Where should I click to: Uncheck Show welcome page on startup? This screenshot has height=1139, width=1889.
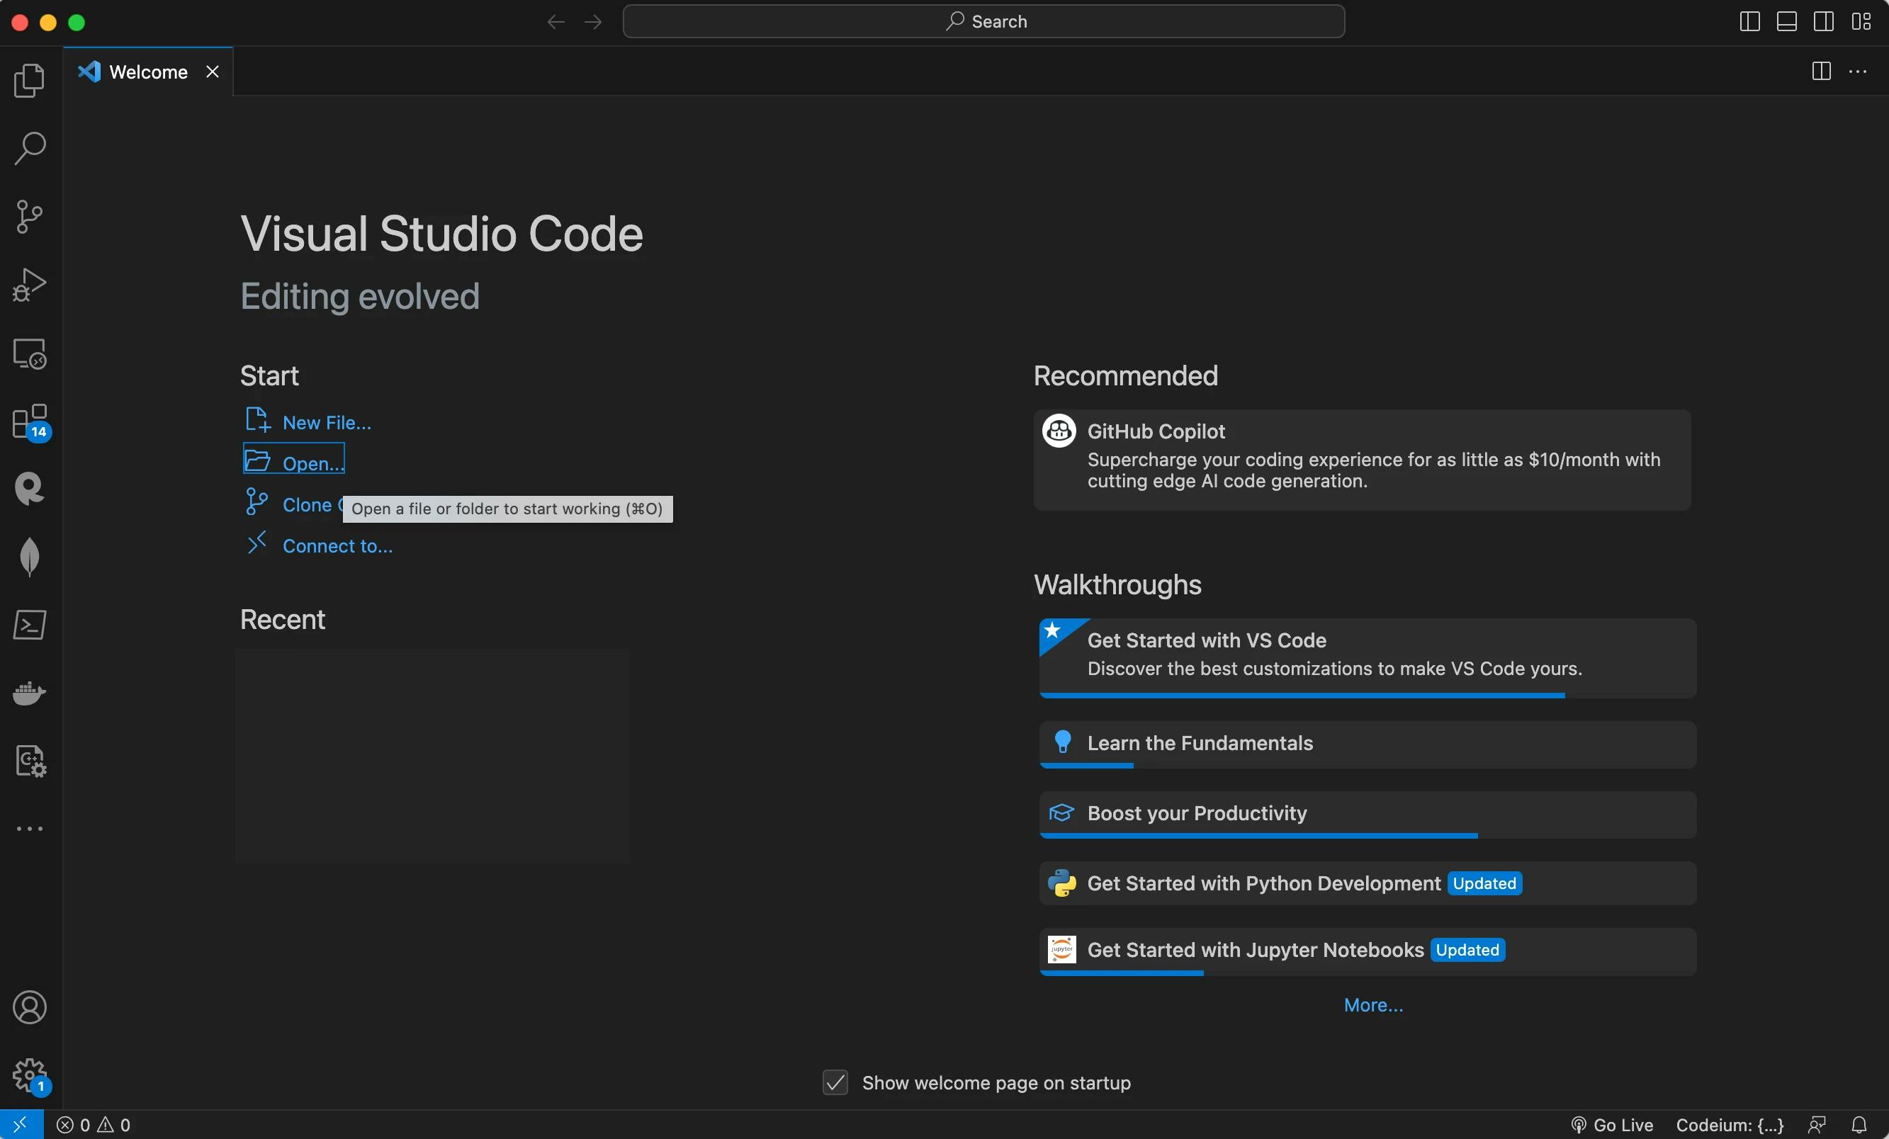click(835, 1082)
